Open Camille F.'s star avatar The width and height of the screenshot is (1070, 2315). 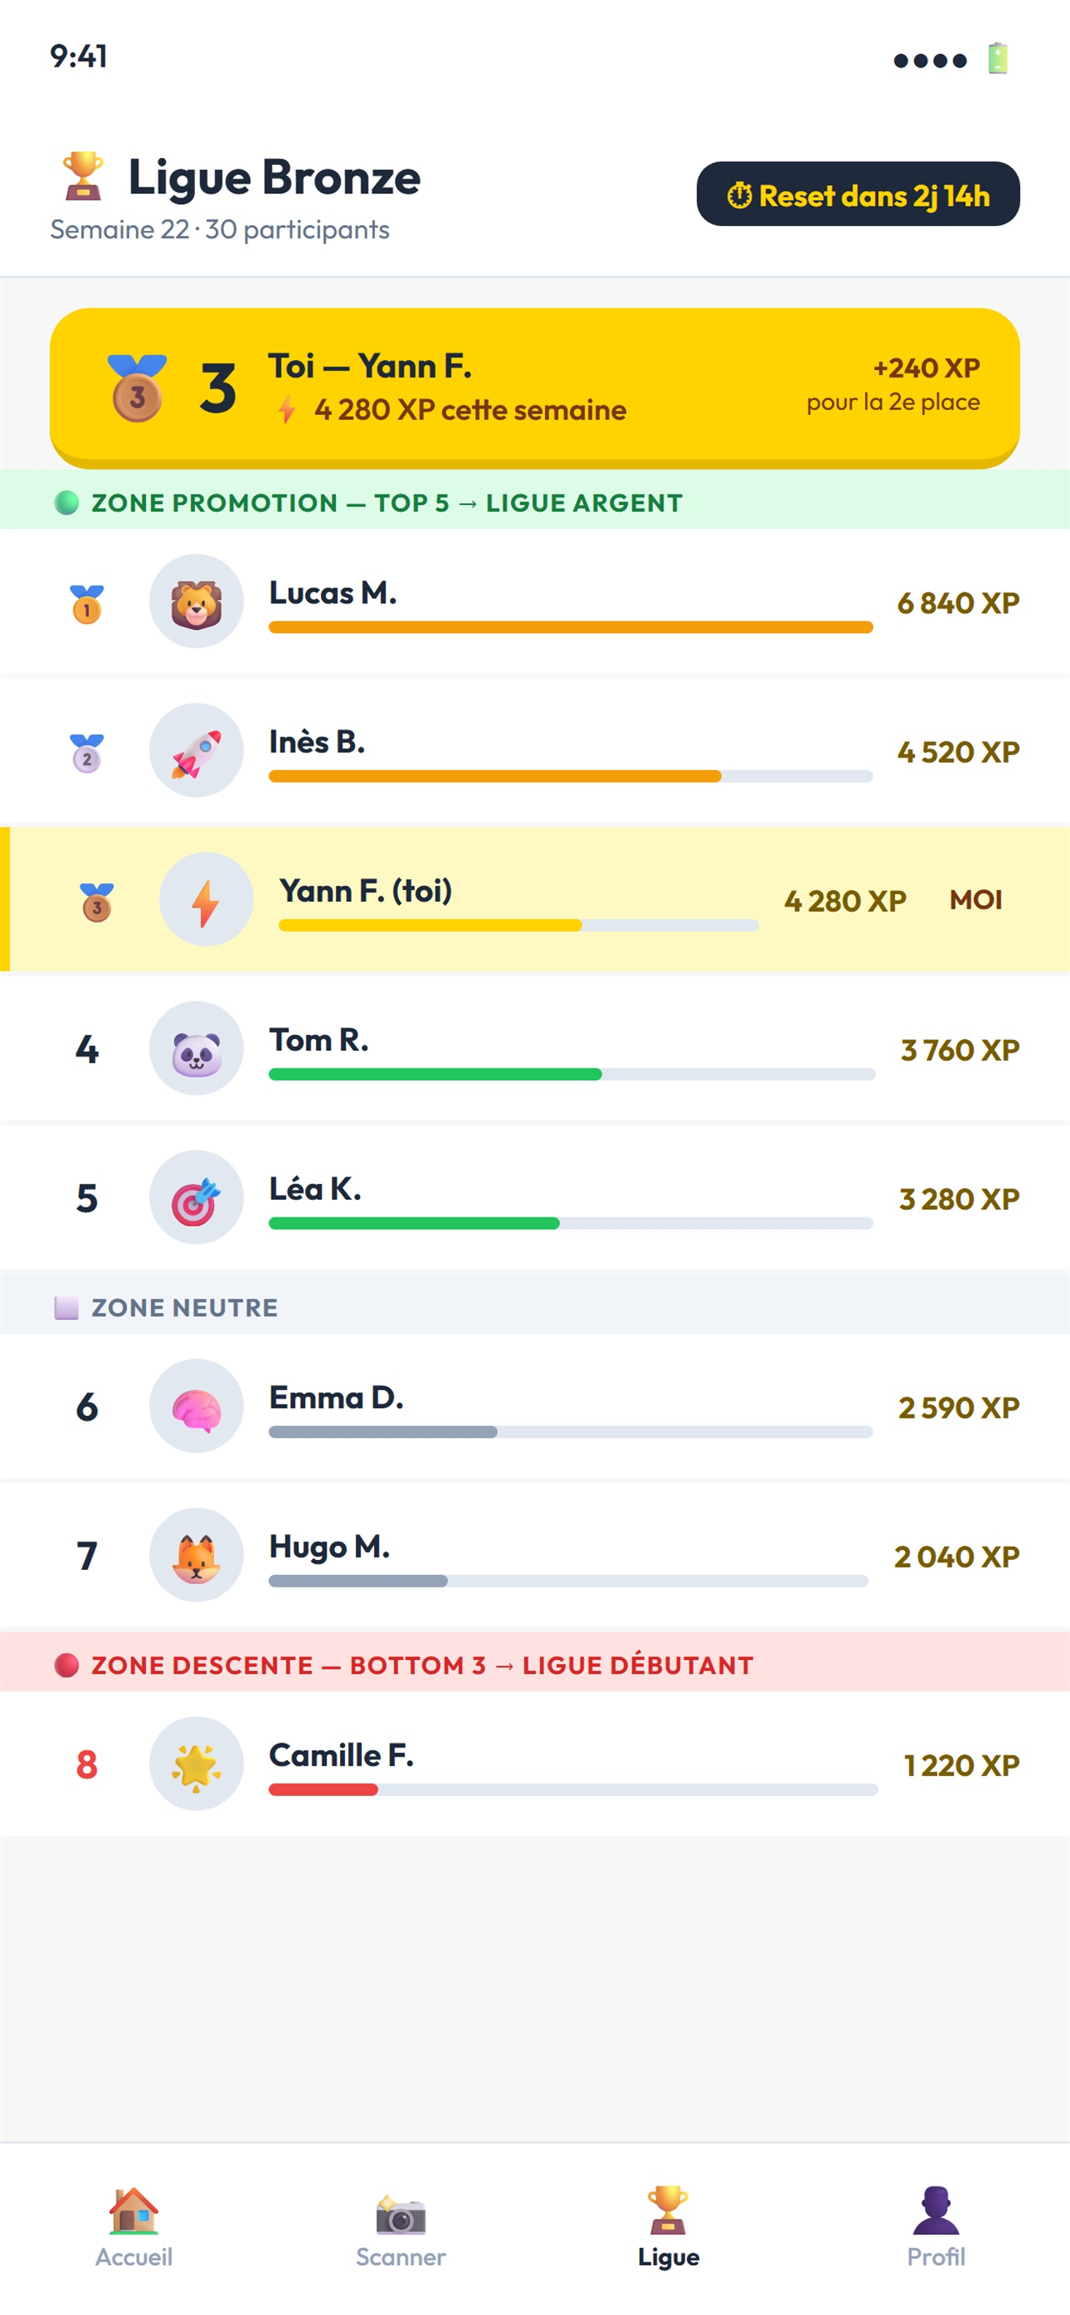tap(196, 1764)
